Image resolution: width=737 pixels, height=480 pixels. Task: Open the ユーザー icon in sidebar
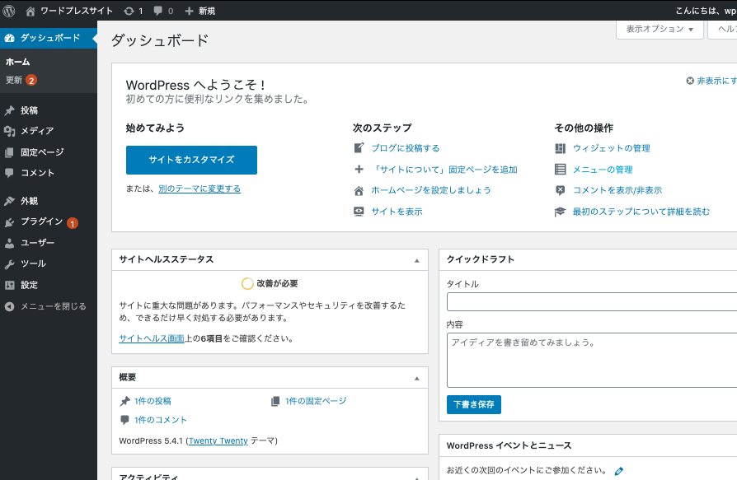8,245
